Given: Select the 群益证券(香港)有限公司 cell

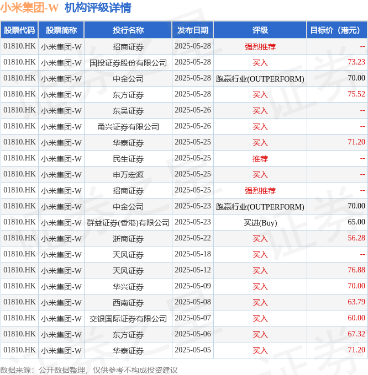Looking at the screenshot, I should 128,223.
